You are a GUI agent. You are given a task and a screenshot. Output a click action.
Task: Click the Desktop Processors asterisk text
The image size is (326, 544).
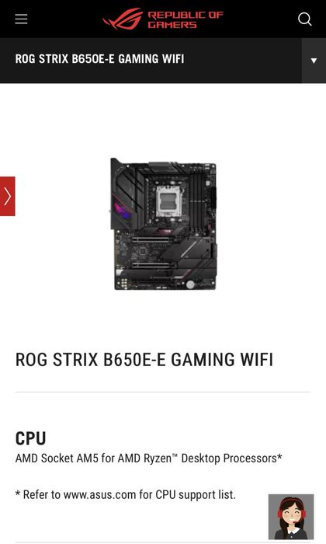(x=232, y=459)
